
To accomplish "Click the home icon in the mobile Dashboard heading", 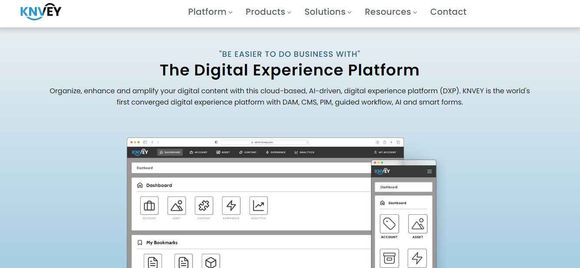I will pos(382,203).
